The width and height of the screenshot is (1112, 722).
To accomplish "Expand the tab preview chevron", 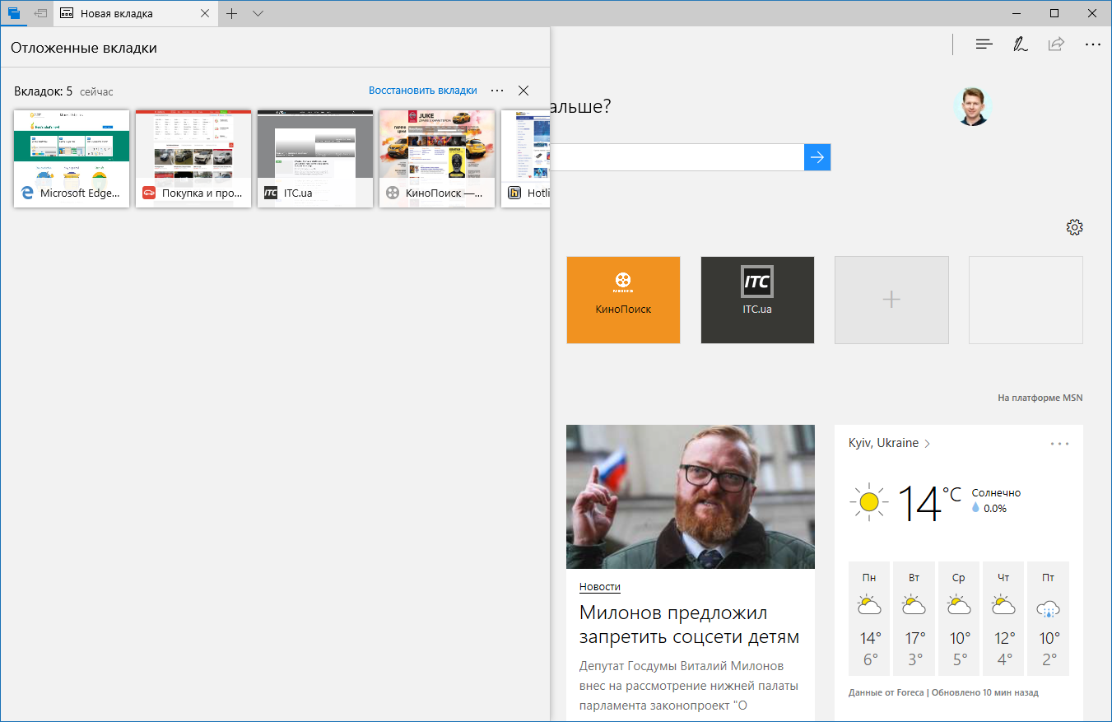I will [x=258, y=13].
